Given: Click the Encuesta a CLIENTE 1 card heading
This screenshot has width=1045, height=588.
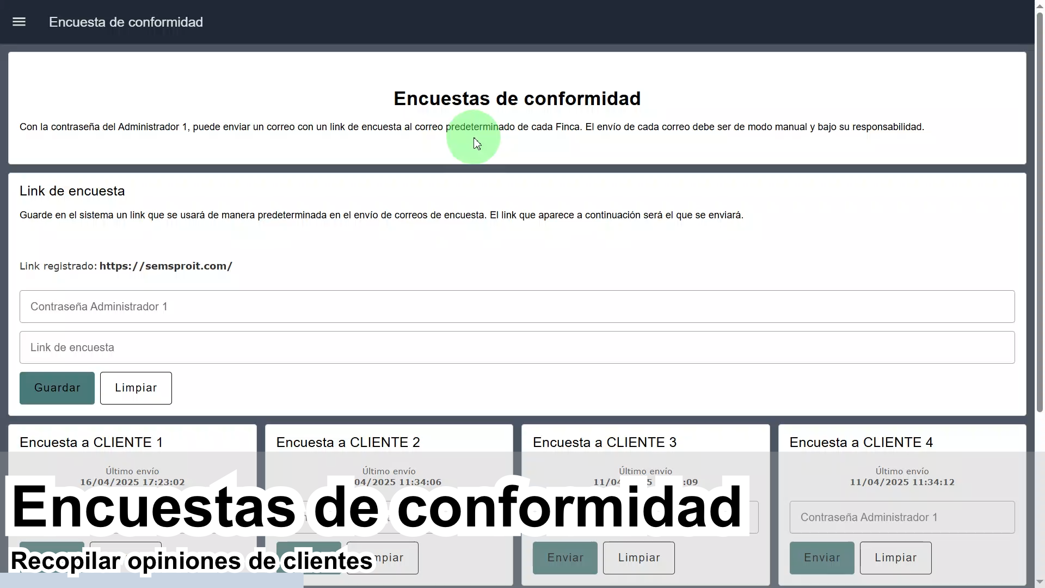Looking at the screenshot, I should pos(91,442).
